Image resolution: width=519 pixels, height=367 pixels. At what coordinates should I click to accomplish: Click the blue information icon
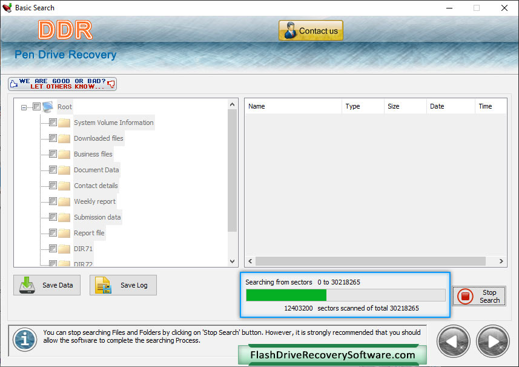tap(25, 340)
